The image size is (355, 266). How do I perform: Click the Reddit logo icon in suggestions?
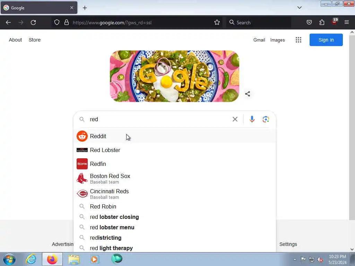[x=82, y=136]
